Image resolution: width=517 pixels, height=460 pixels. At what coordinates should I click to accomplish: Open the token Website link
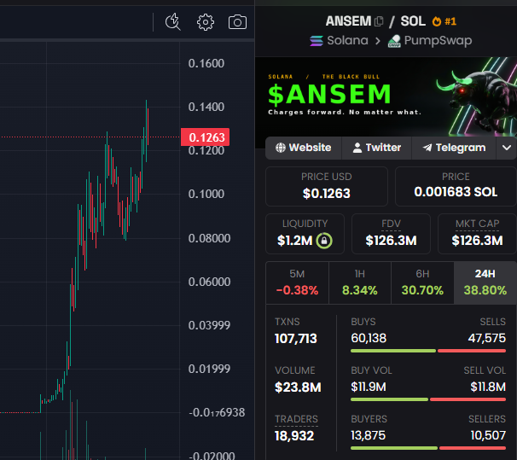(304, 148)
